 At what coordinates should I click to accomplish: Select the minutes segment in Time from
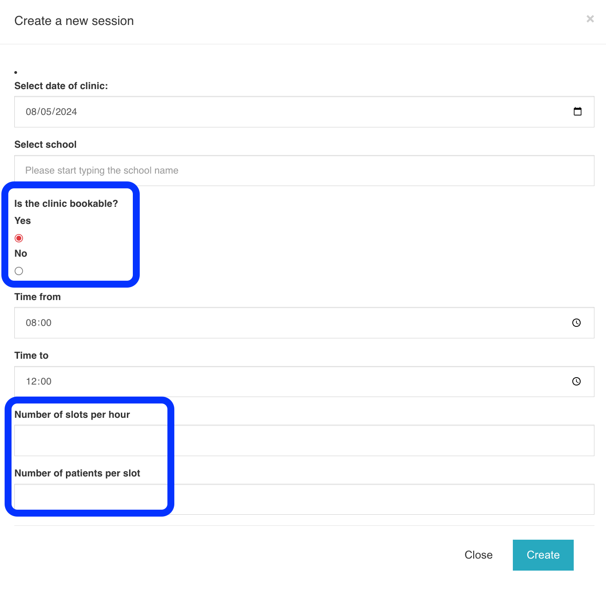[x=46, y=323]
